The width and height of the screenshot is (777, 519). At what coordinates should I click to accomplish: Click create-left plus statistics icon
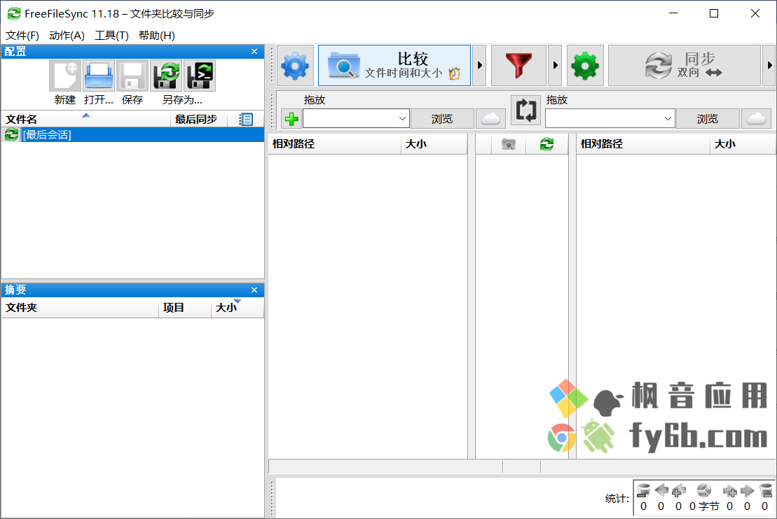coord(678,490)
